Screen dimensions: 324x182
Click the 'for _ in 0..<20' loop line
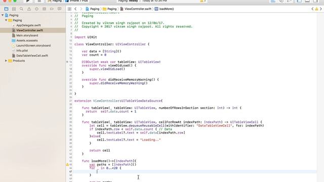point(105,168)
